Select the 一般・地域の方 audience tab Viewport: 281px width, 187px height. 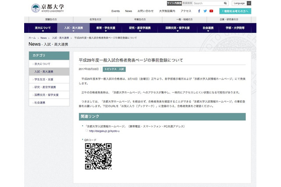tap(184, 19)
